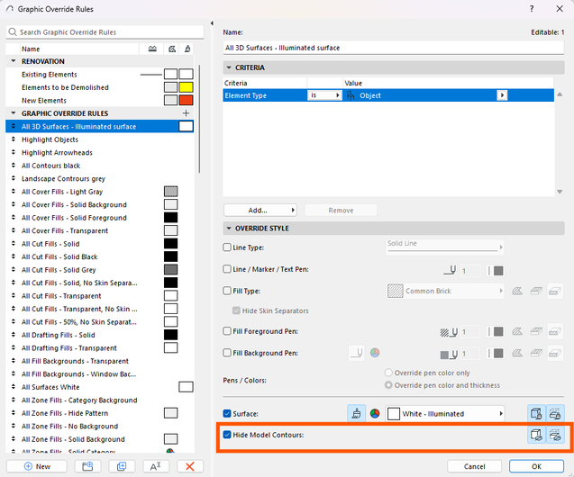Screen dimensions: 574x477
Task: Click the delete rule red X icon
Action: coord(189,466)
